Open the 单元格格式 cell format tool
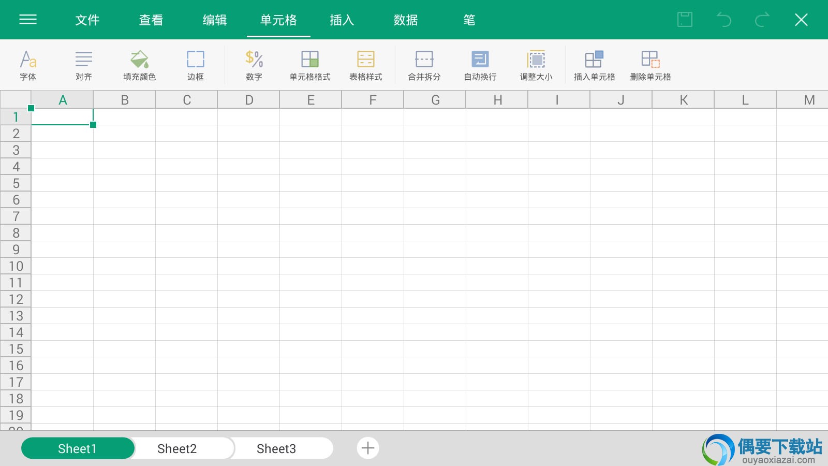828x466 pixels. 310,66
